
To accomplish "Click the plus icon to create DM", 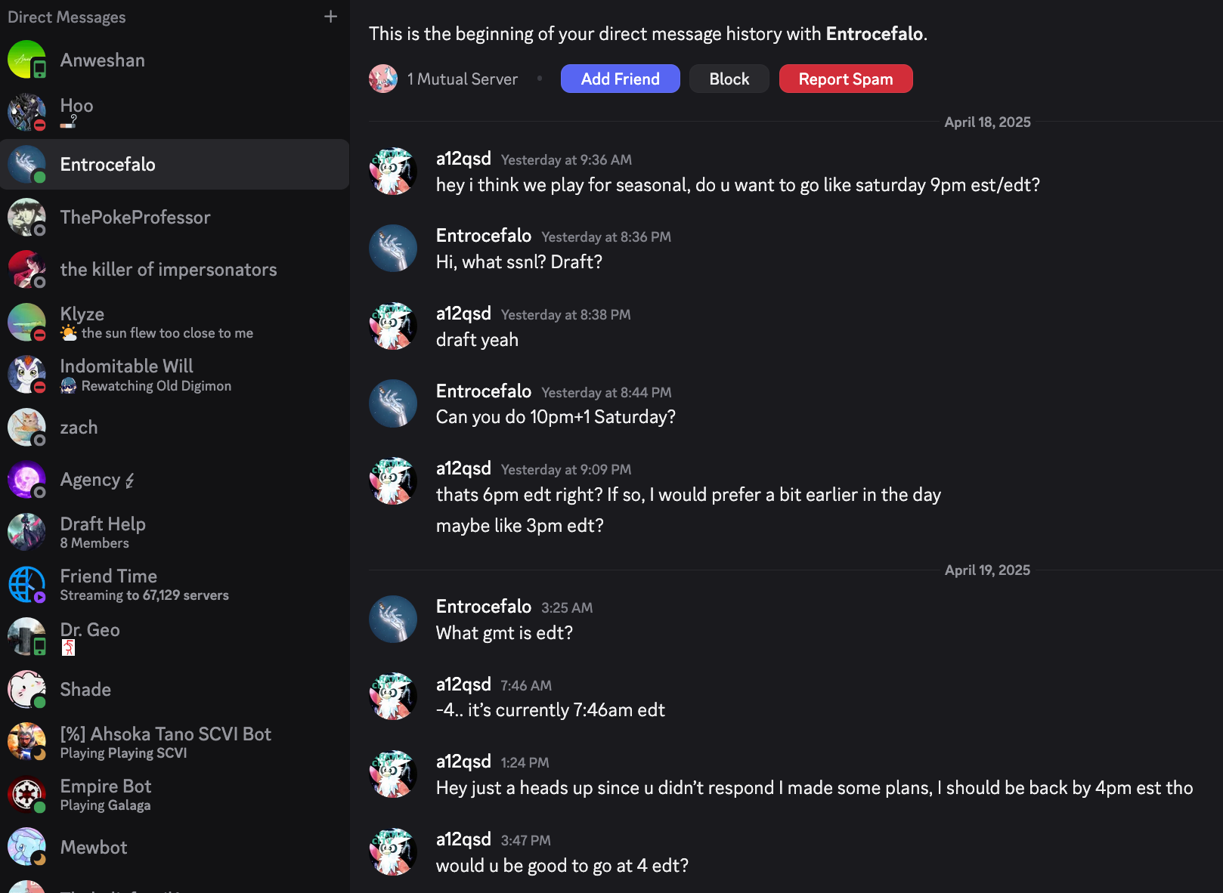I will 330,17.
